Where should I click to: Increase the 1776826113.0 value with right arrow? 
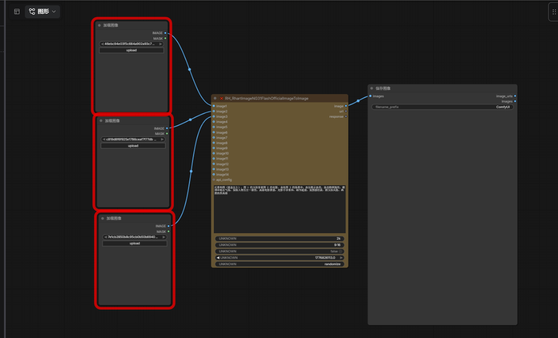(341, 258)
